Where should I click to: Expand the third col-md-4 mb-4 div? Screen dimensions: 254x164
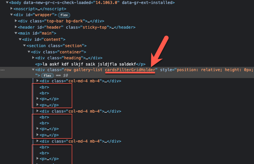(37, 141)
